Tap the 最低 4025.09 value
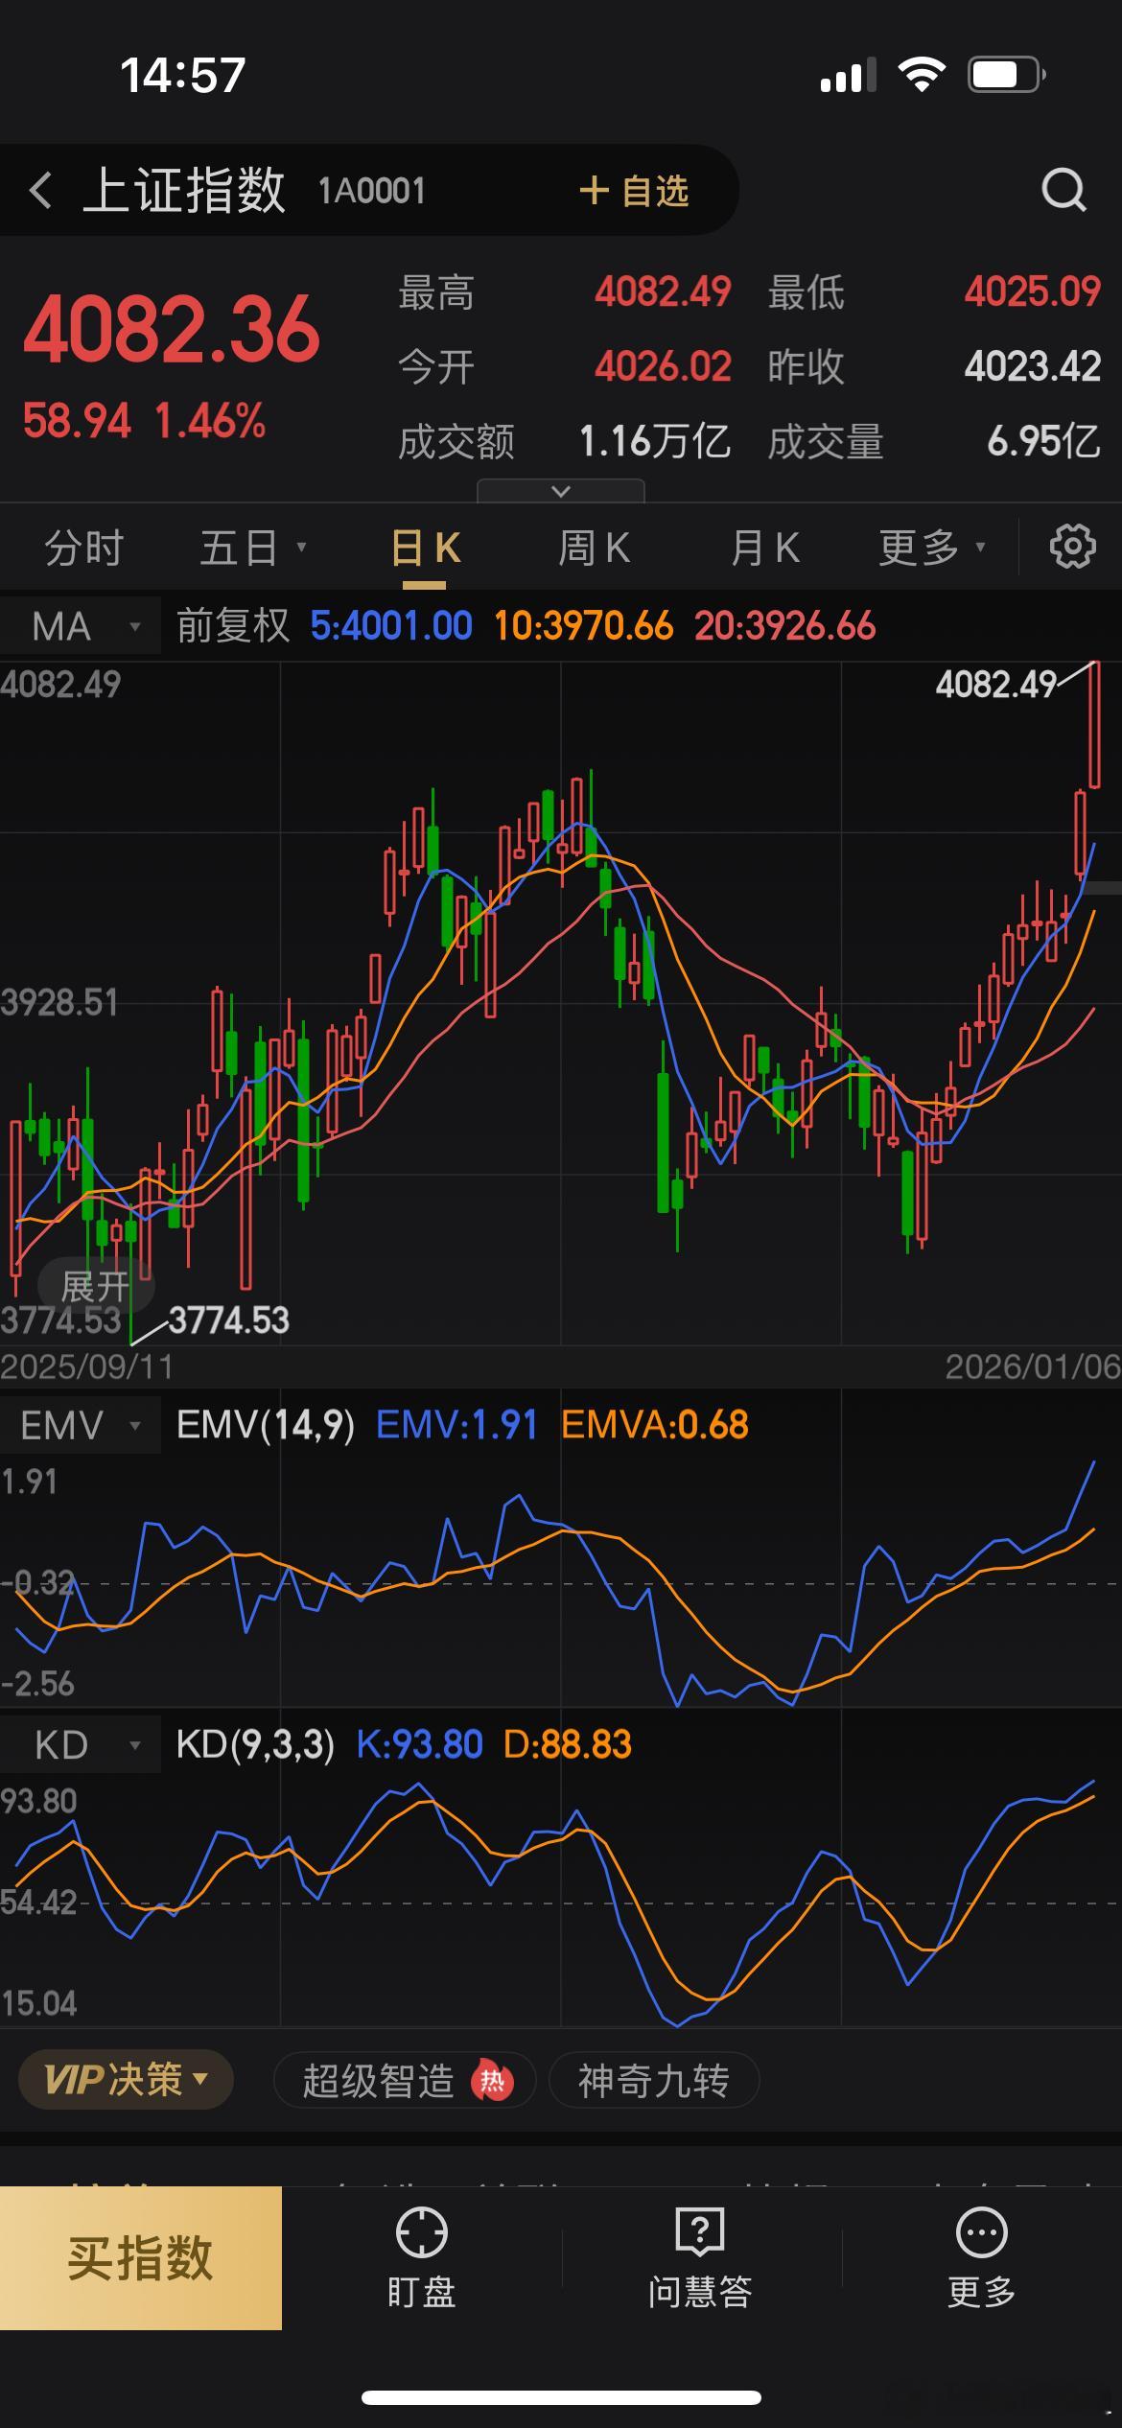1122x2428 pixels. 1032,292
